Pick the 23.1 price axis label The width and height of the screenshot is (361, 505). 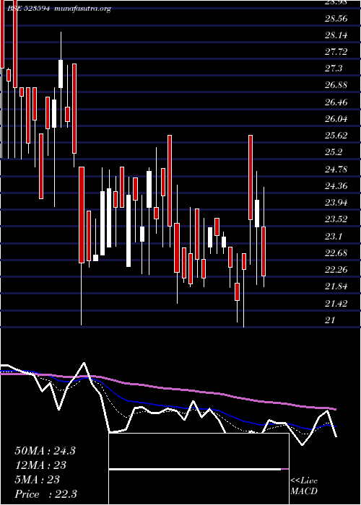click(x=334, y=237)
